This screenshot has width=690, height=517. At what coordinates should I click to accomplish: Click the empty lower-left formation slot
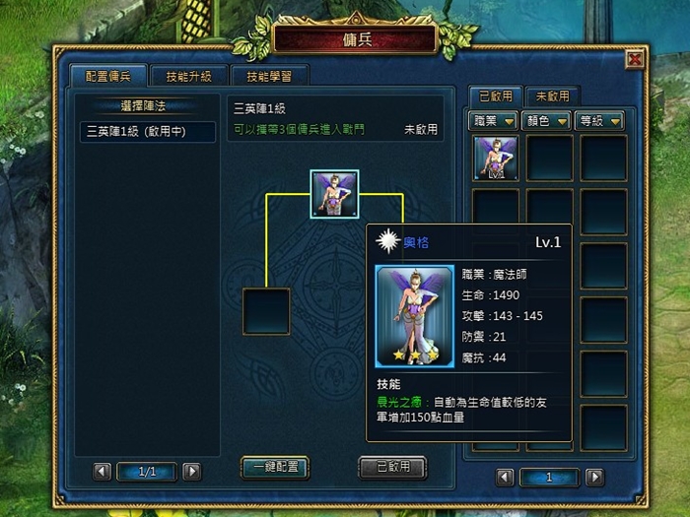point(266,311)
